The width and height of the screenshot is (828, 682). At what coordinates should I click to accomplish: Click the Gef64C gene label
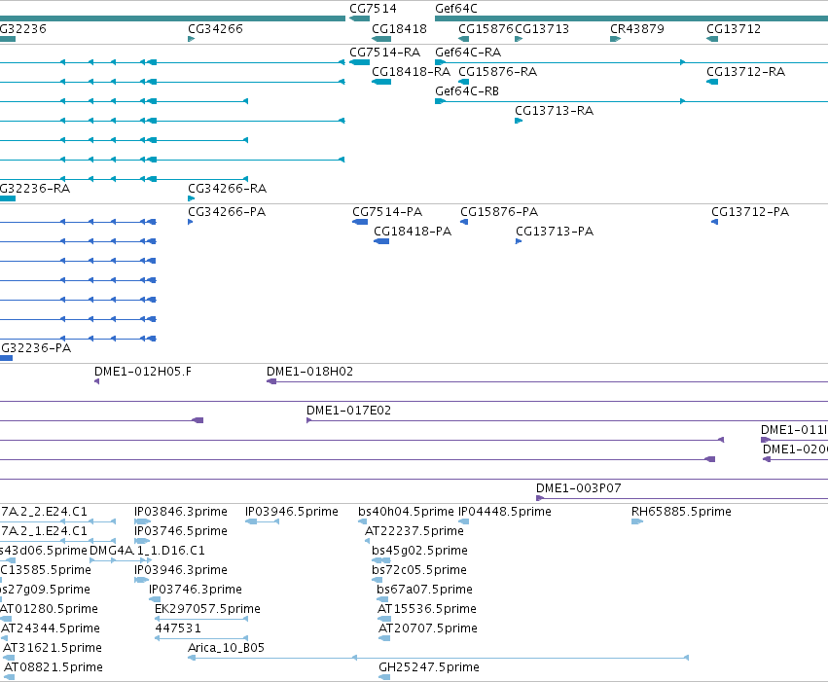pyautogui.click(x=456, y=9)
